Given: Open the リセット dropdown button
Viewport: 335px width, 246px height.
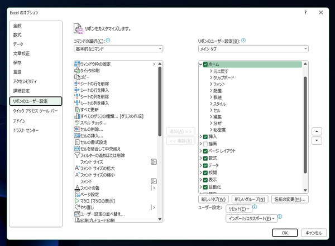Looking at the screenshot, I should pyautogui.click(x=239, y=209).
